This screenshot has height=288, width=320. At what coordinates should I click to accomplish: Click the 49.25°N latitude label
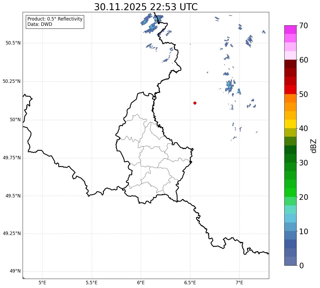click(x=11, y=233)
